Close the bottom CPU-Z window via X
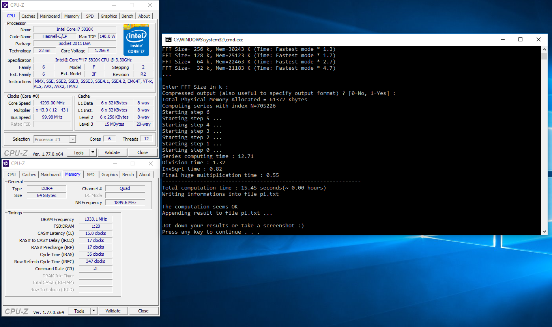This screenshot has width=552, height=327. click(x=151, y=163)
